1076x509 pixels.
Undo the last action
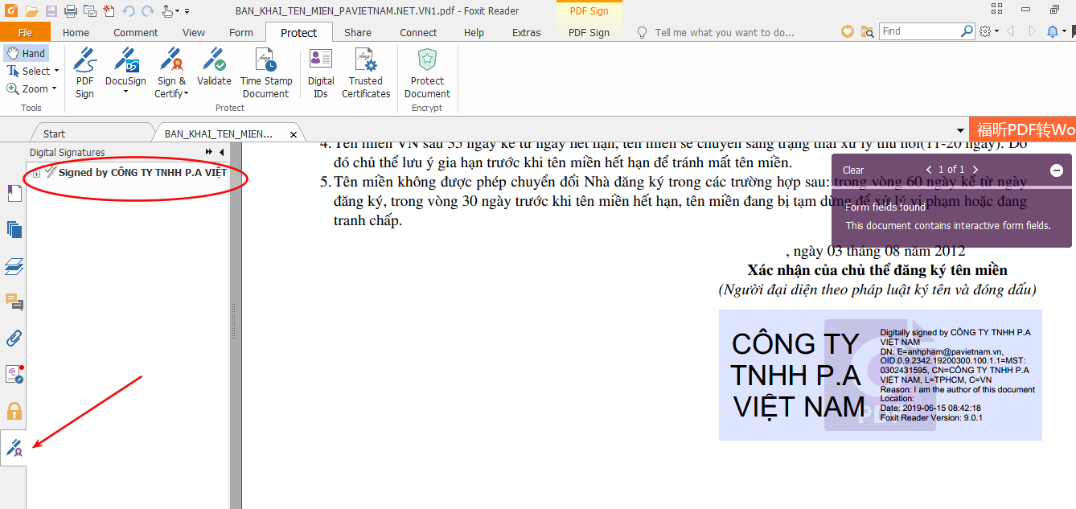point(129,11)
